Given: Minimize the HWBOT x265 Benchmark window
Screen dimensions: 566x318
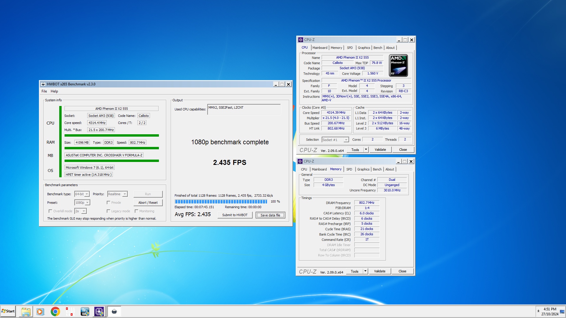Looking at the screenshot, I should (x=276, y=84).
